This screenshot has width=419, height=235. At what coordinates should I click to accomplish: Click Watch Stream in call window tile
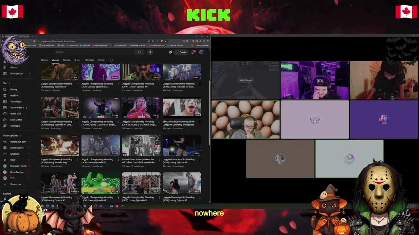[246, 80]
